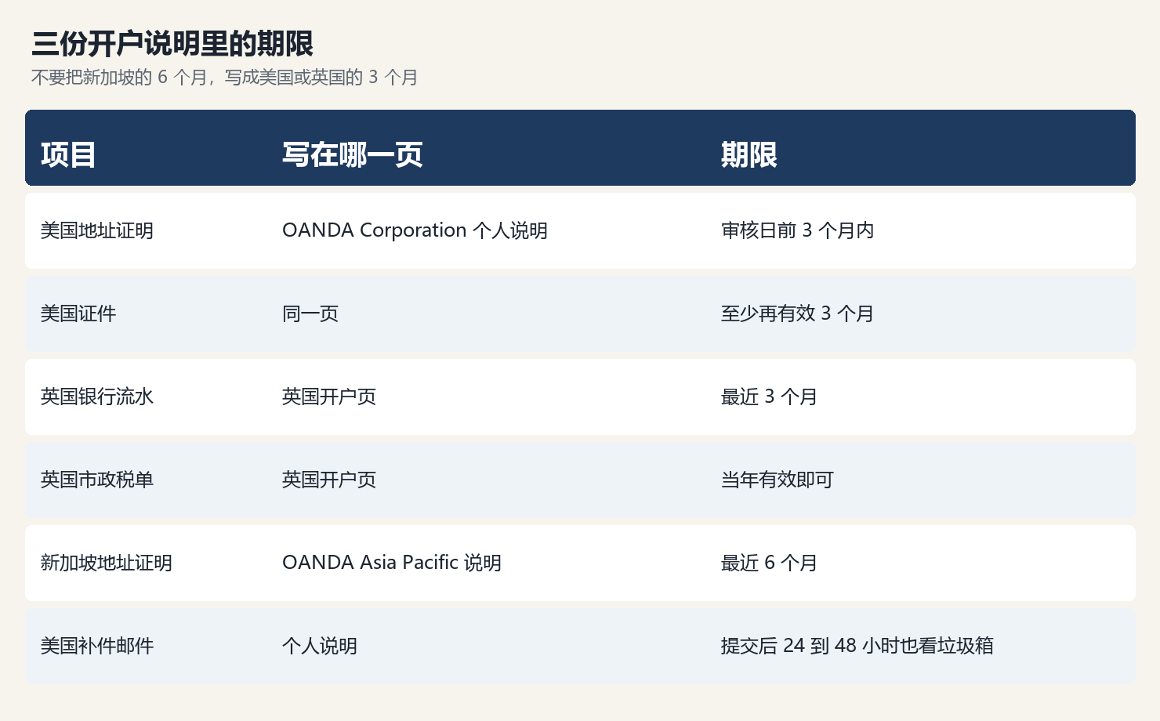Select the 英国市政税单 cell

click(x=97, y=480)
